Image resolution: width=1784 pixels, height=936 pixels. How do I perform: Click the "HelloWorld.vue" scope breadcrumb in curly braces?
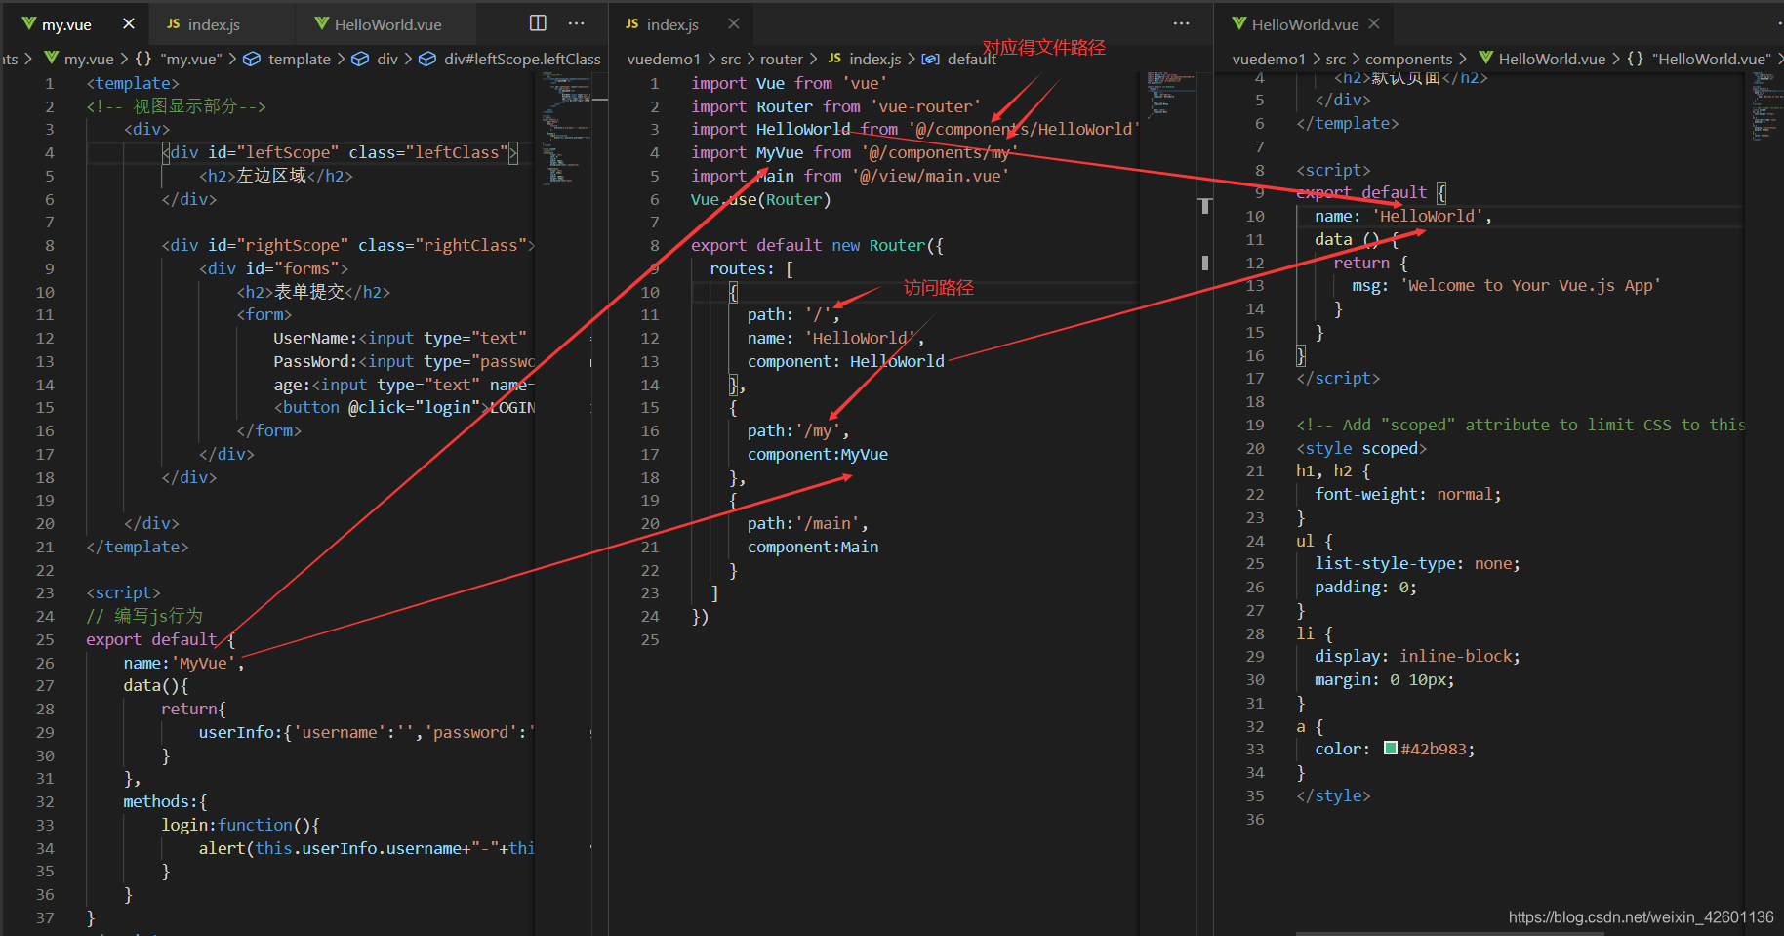click(x=1711, y=59)
